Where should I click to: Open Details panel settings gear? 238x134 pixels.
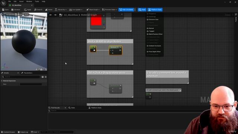45,77
